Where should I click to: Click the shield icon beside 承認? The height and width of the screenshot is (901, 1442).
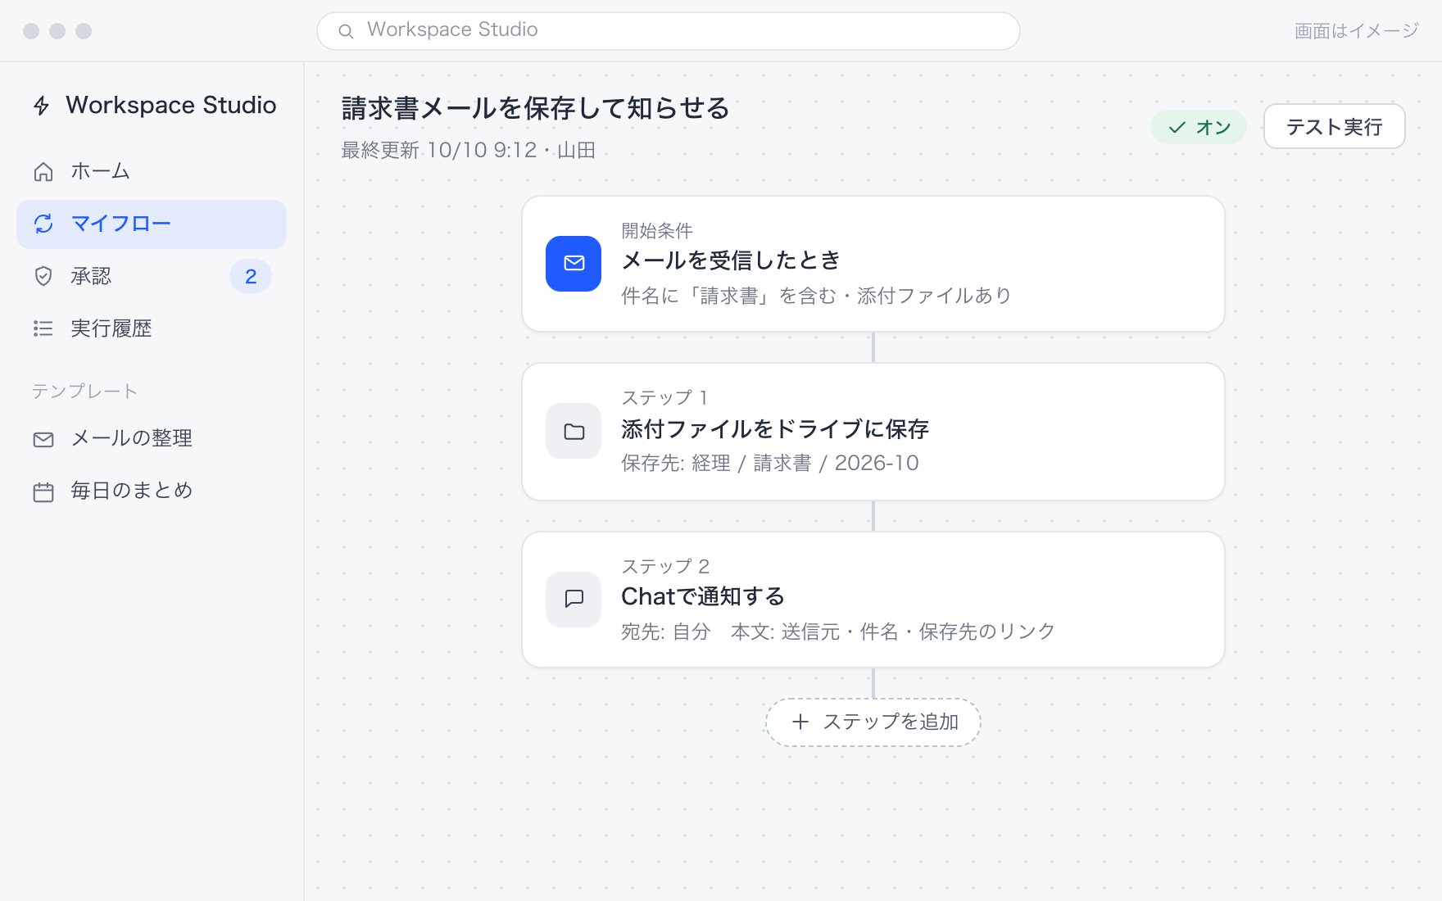pyautogui.click(x=43, y=276)
